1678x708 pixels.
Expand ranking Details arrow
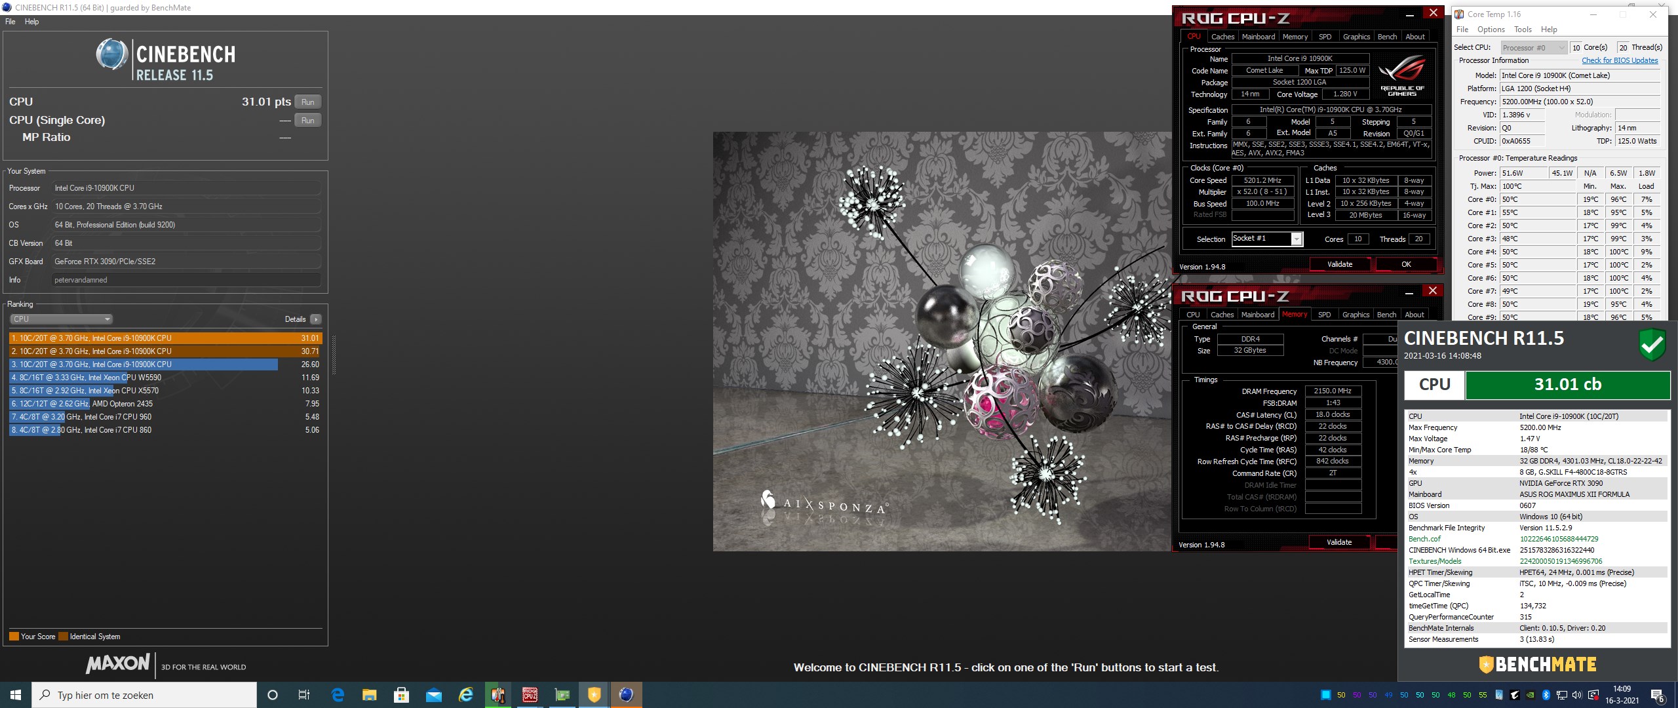click(x=316, y=319)
